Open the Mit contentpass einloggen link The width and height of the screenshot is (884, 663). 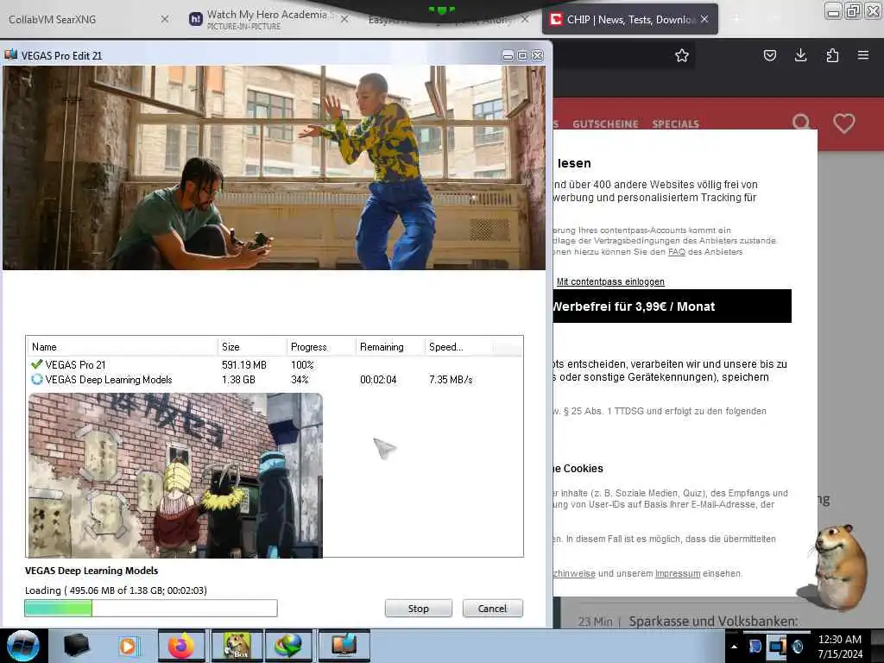[x=610, y=282]
